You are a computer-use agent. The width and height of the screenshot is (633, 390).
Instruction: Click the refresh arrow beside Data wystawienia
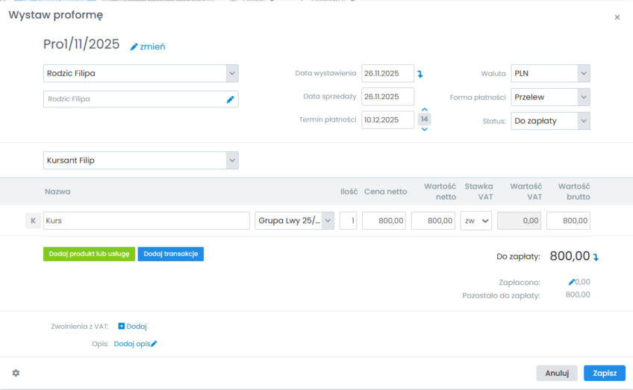420,74
